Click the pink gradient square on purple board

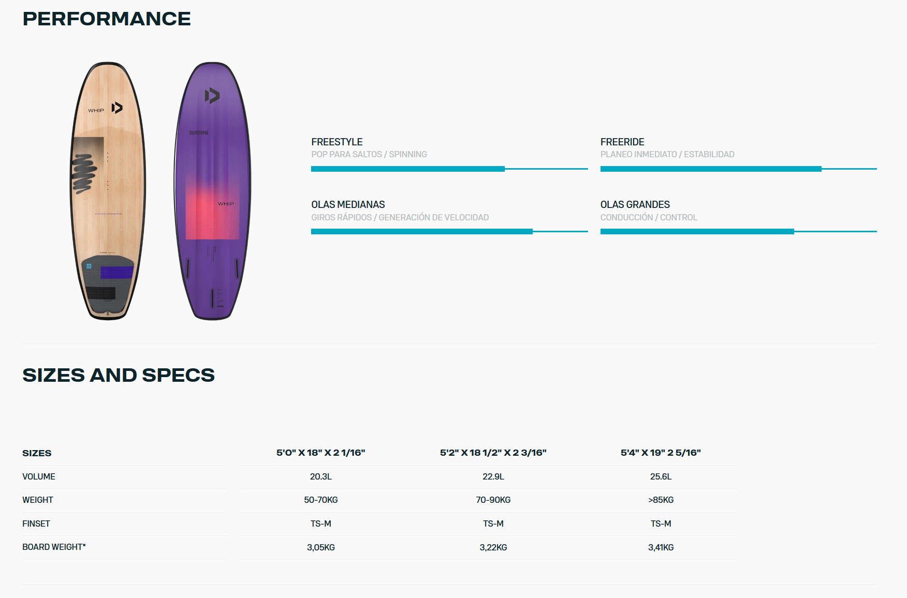click(x=212, y=211)
